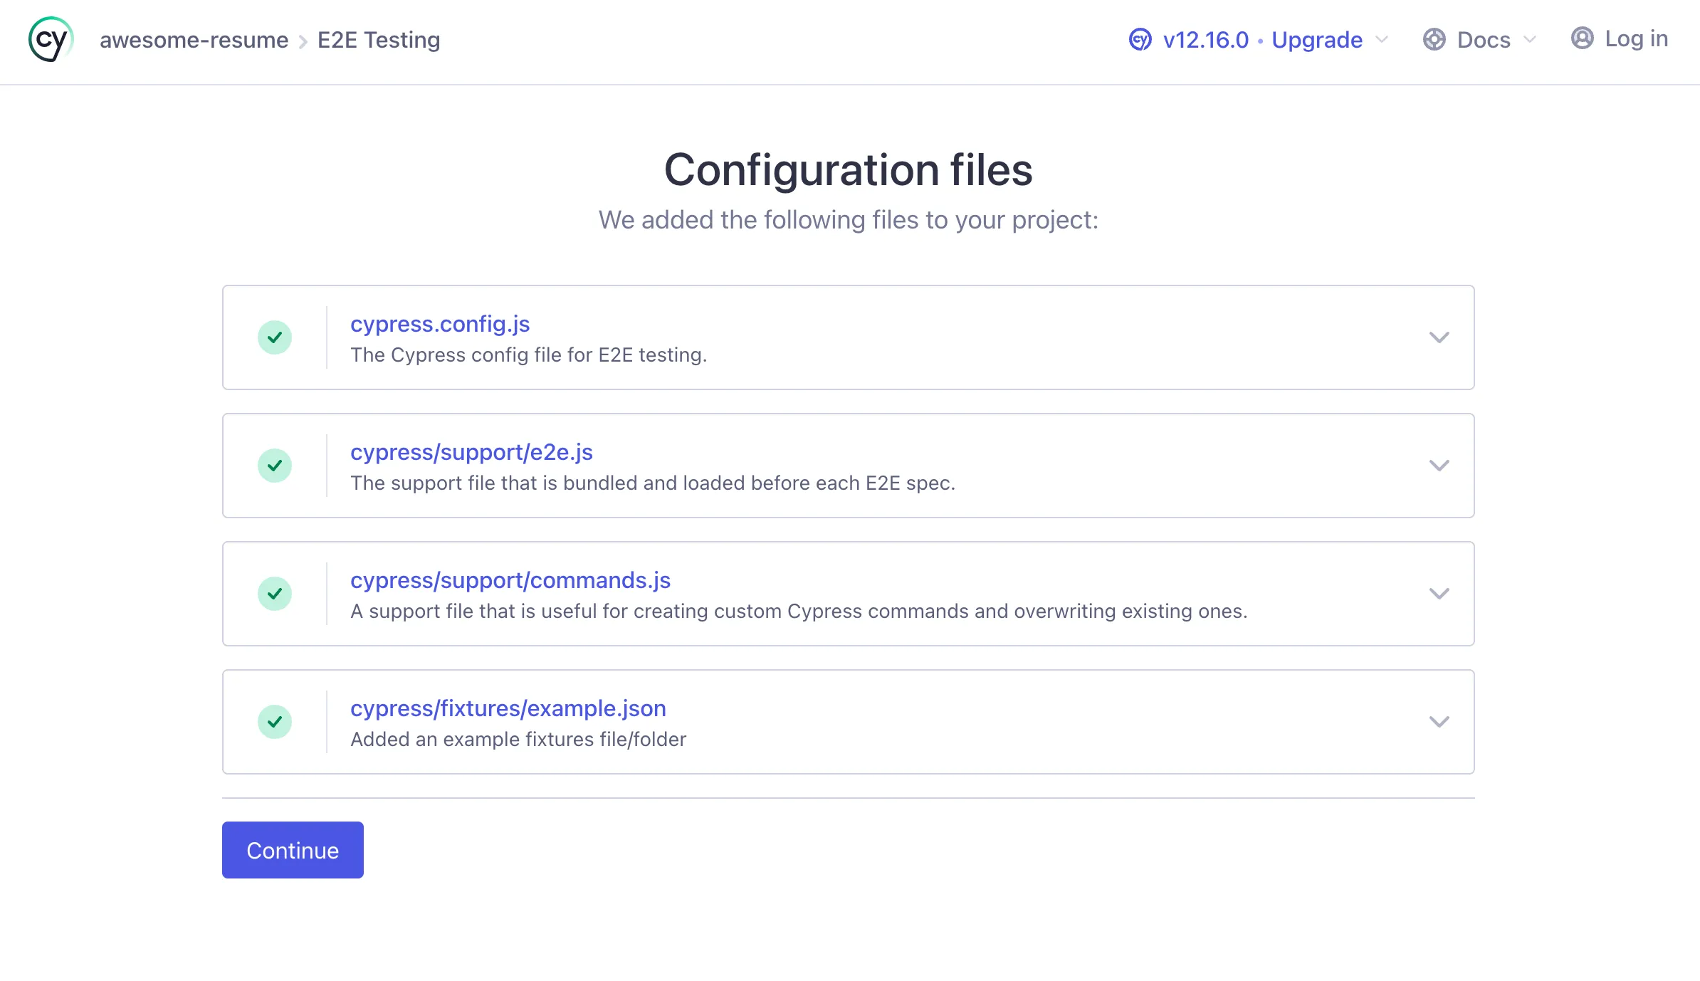
Task: Expand the cypress/support/commands.js row chevron
Action: 1439,594
